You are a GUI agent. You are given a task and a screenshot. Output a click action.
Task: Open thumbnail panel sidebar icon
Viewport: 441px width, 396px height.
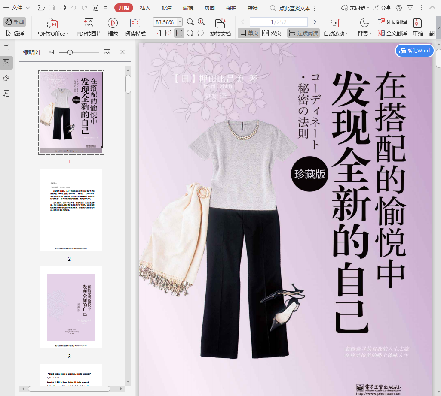click(x=6, y=62)
